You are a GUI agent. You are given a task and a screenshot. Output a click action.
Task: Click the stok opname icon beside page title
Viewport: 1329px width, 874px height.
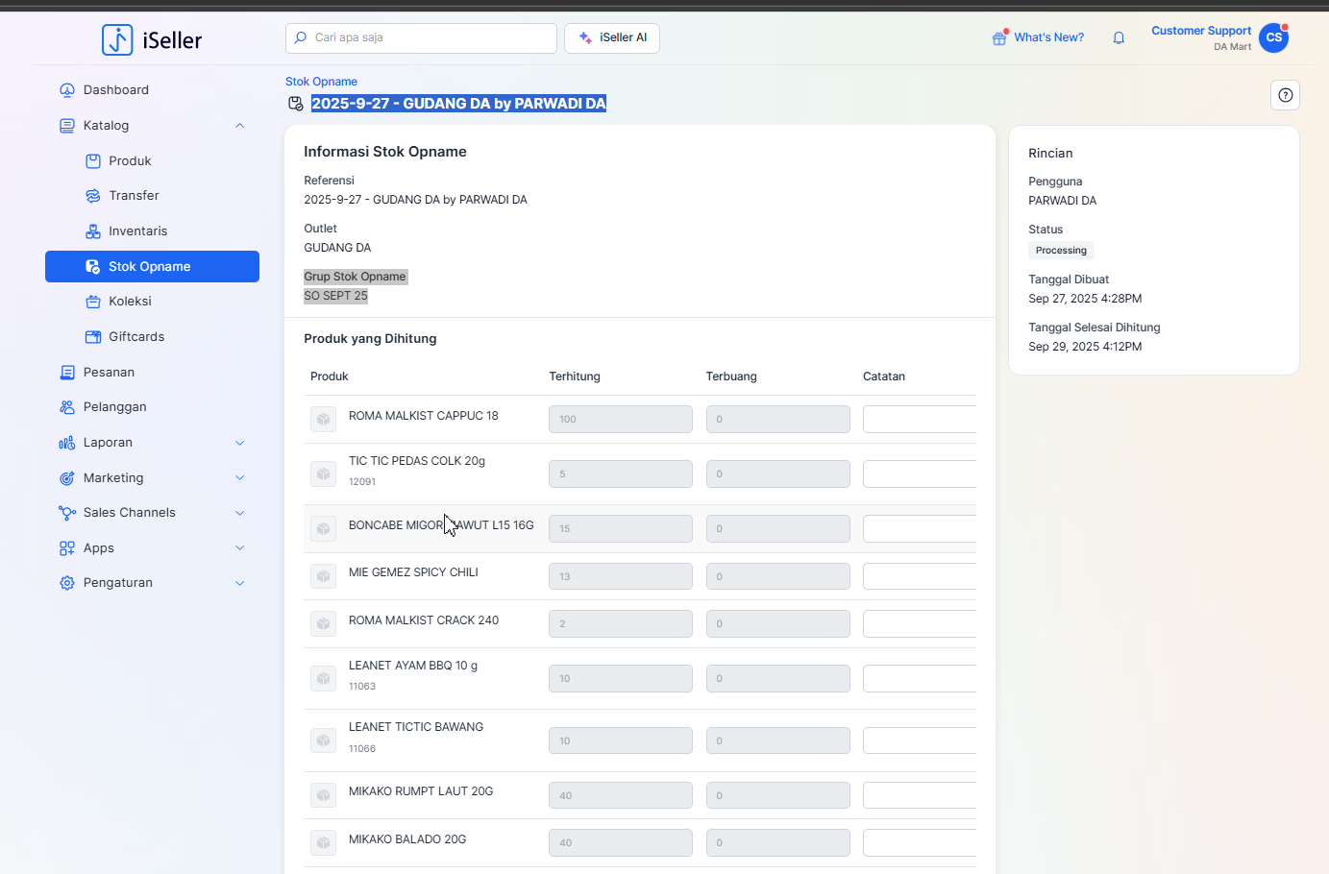tap(296, 104)
